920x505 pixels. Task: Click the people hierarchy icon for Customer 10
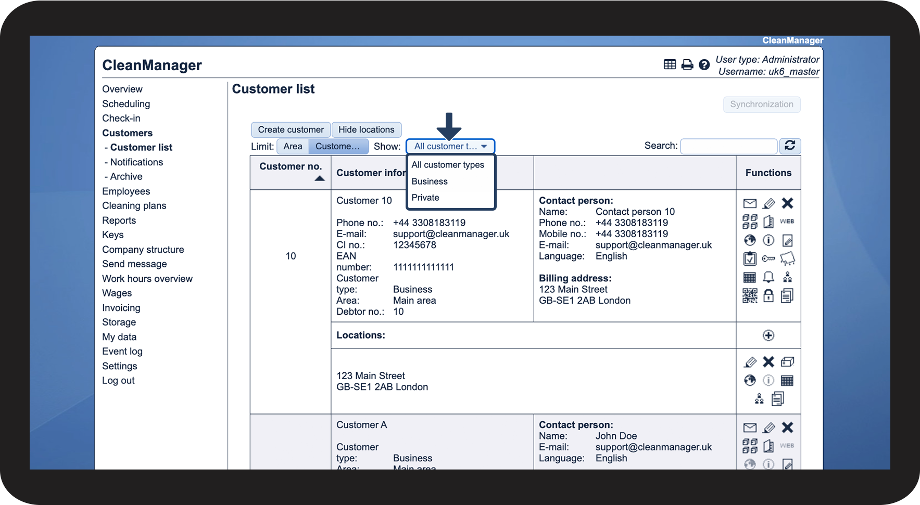(787, 277)
